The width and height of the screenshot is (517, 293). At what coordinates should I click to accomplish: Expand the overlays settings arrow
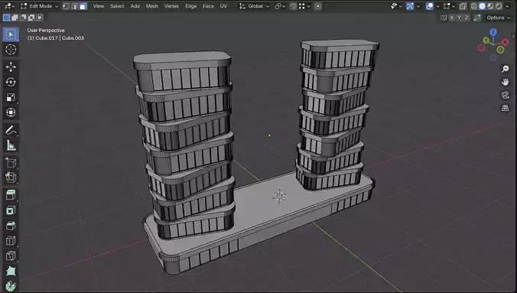click(x=437, y=6)
